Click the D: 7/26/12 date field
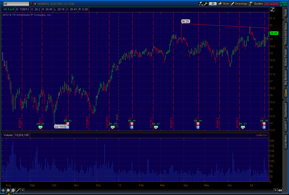The image size is (289, 195). pos(22,9)
